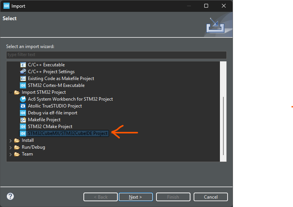Select STM32 CMake Project entry
The image size is (293, 207).
pyautogui.click(x=50, y=127)
